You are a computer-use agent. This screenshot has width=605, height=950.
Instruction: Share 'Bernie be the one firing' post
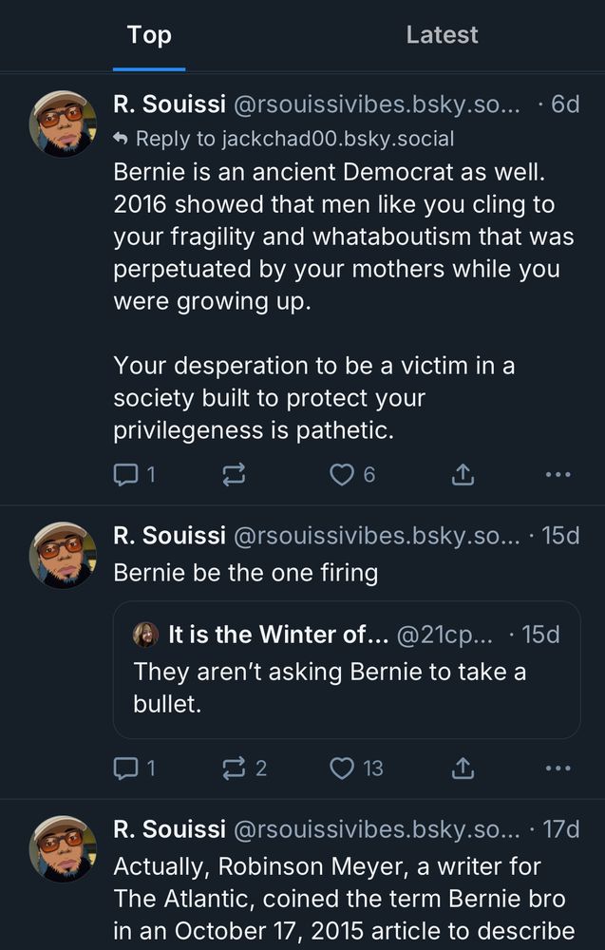(x=463, y=768)
